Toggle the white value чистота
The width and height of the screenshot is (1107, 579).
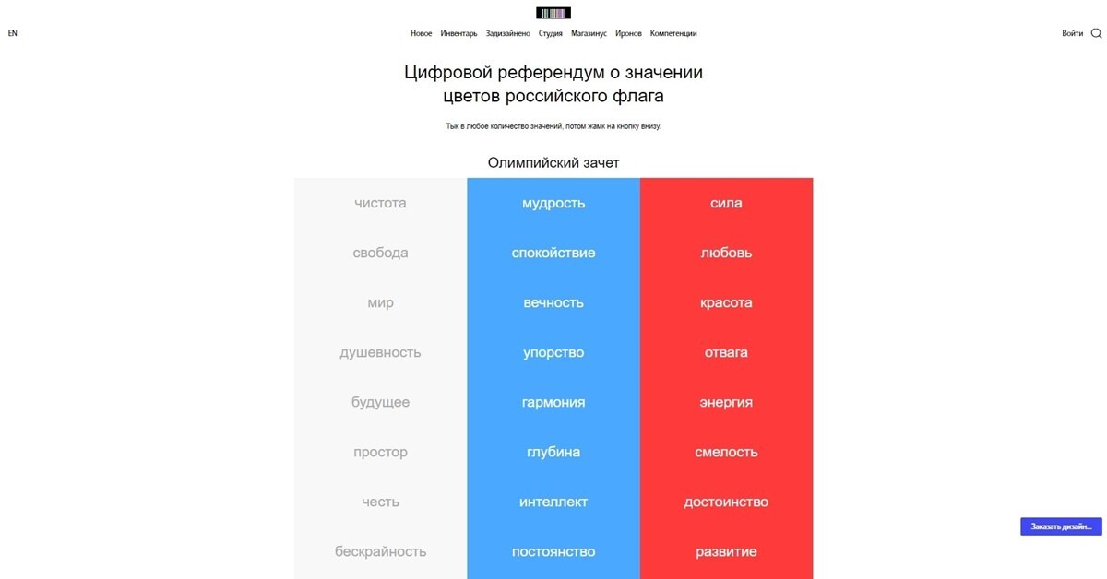point(380,203)
